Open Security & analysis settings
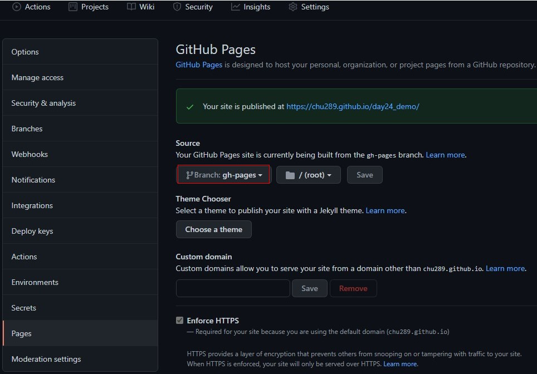Viewport: 537px width, 374px height. 80,103
